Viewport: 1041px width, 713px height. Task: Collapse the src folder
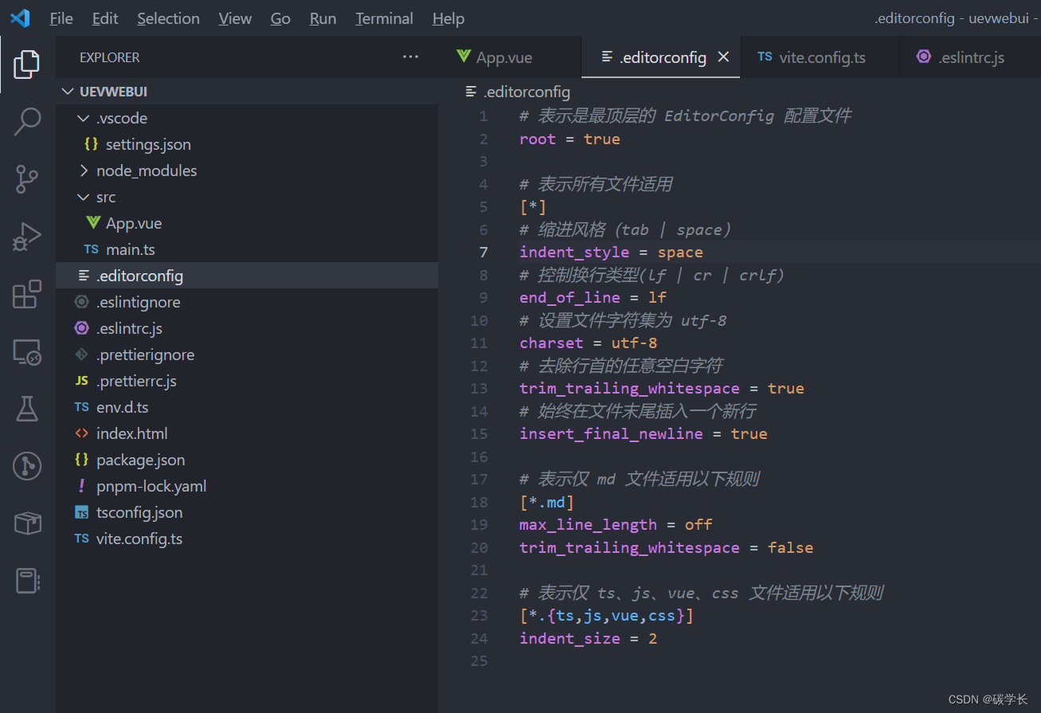tap(84, 197)
